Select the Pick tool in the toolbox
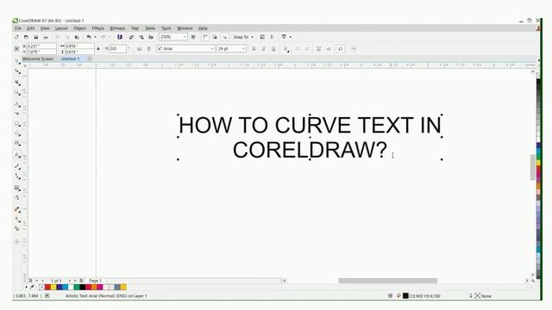 [x=17, y=61]
